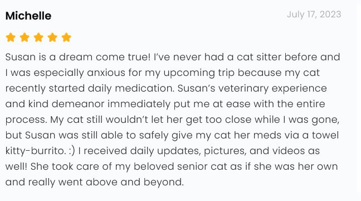Click the smiley ':)' emoticon text
The image size is (361, 201).
[72, 151]
